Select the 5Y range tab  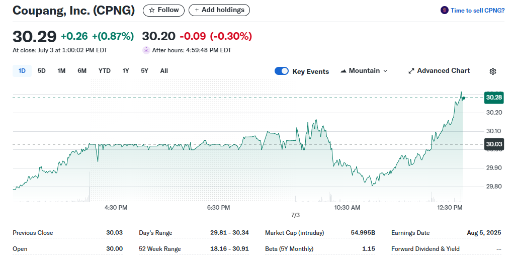coord(144,71)
